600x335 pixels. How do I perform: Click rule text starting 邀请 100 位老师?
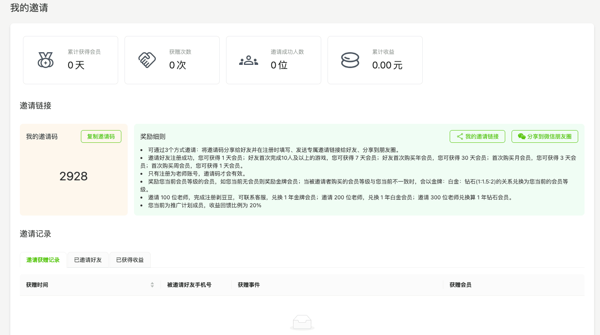pos(331,197)
